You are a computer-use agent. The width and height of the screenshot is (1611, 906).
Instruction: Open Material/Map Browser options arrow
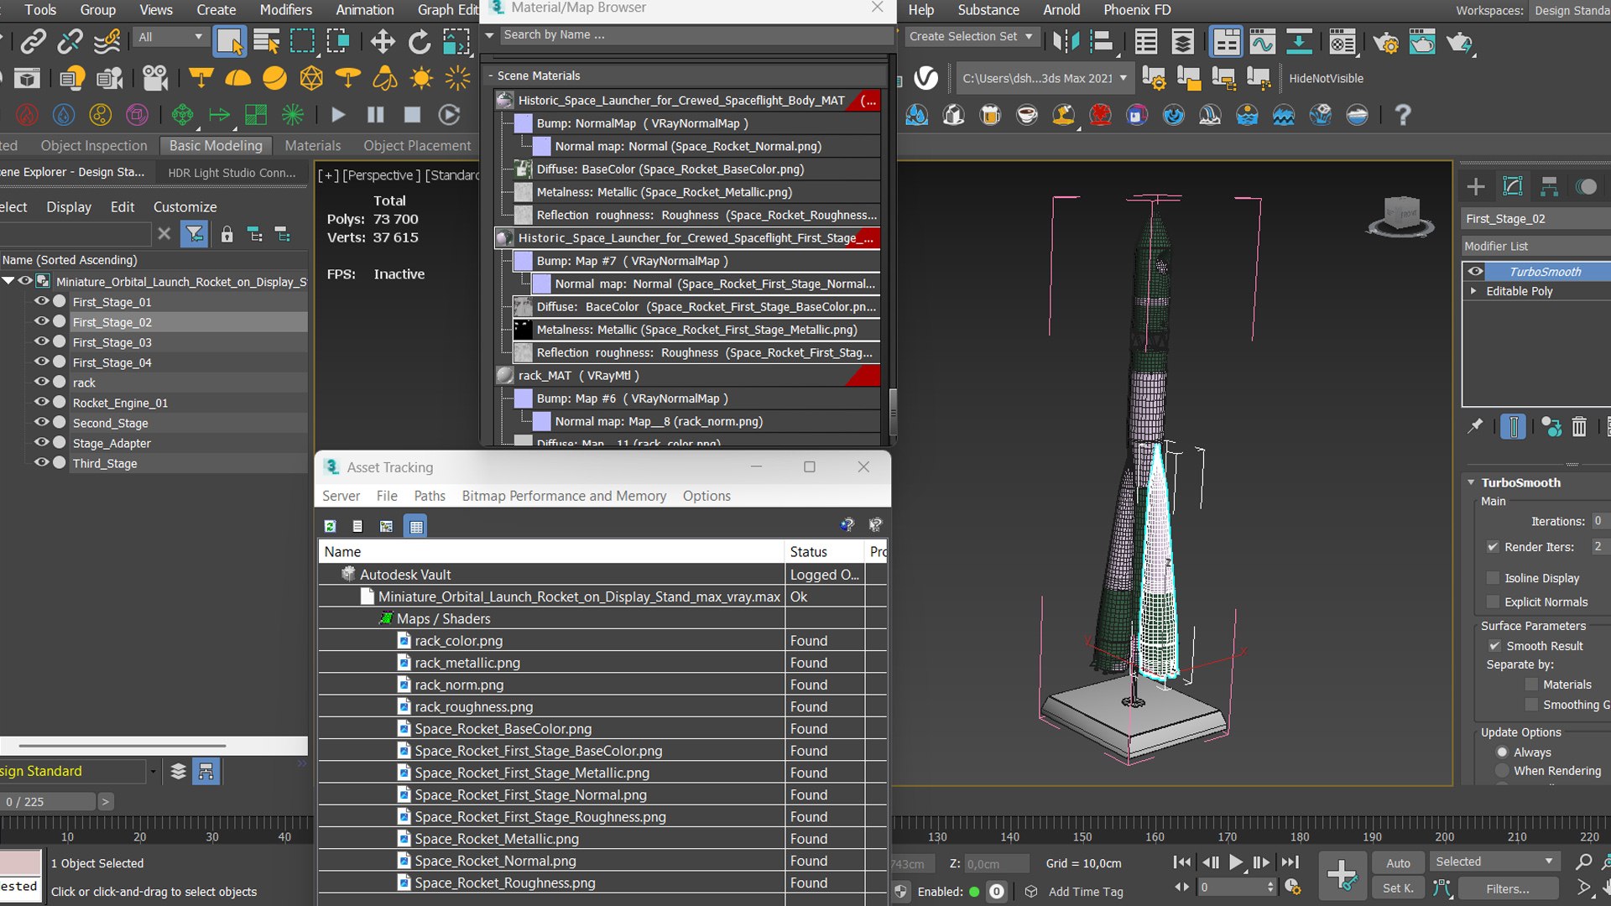point(489,34)
